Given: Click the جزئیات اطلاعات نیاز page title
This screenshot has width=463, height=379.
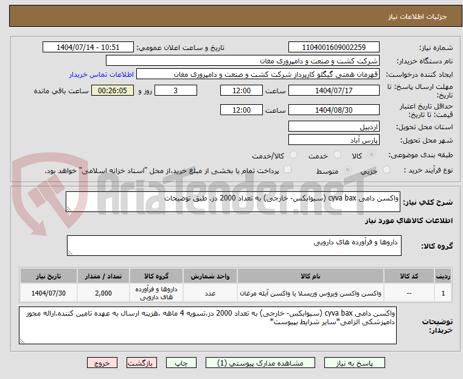Looking at the screenshot, I should pyautogui.click(x=417, y=16).
